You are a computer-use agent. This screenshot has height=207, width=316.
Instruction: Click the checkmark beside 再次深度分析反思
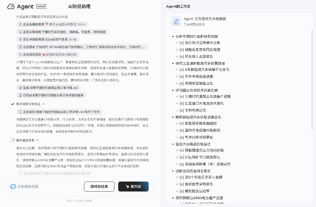click(x=13, y=104)
